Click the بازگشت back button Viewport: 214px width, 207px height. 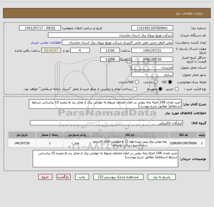click(x=64, y=177)
